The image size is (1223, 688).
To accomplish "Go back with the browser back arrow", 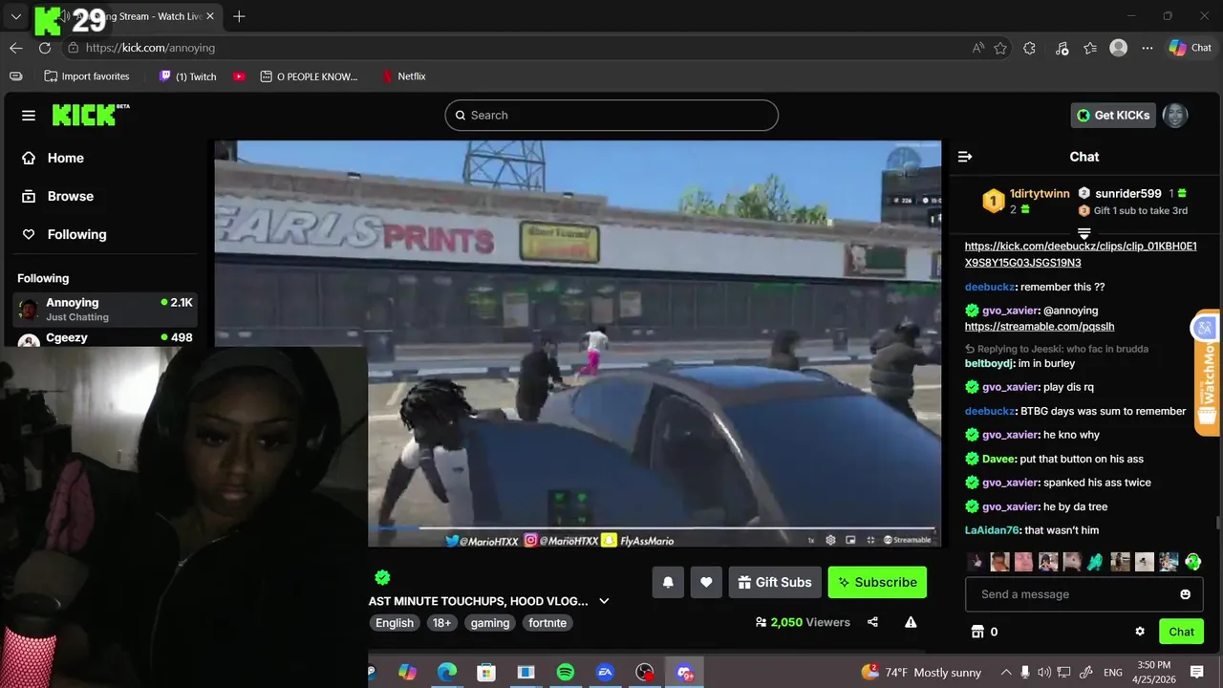I will click(x=16, y=48).
